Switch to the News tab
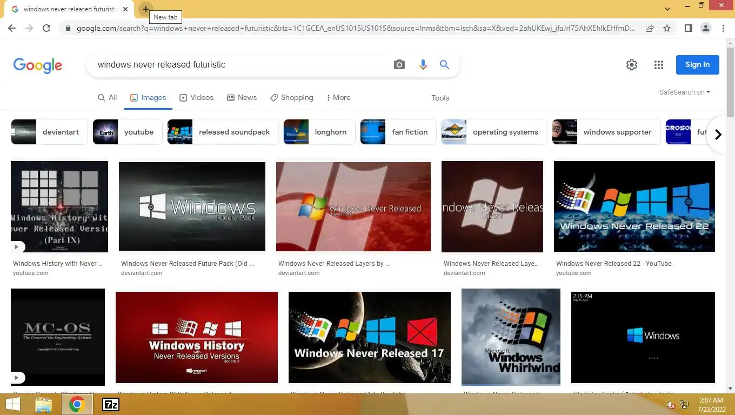 [242, 98]
